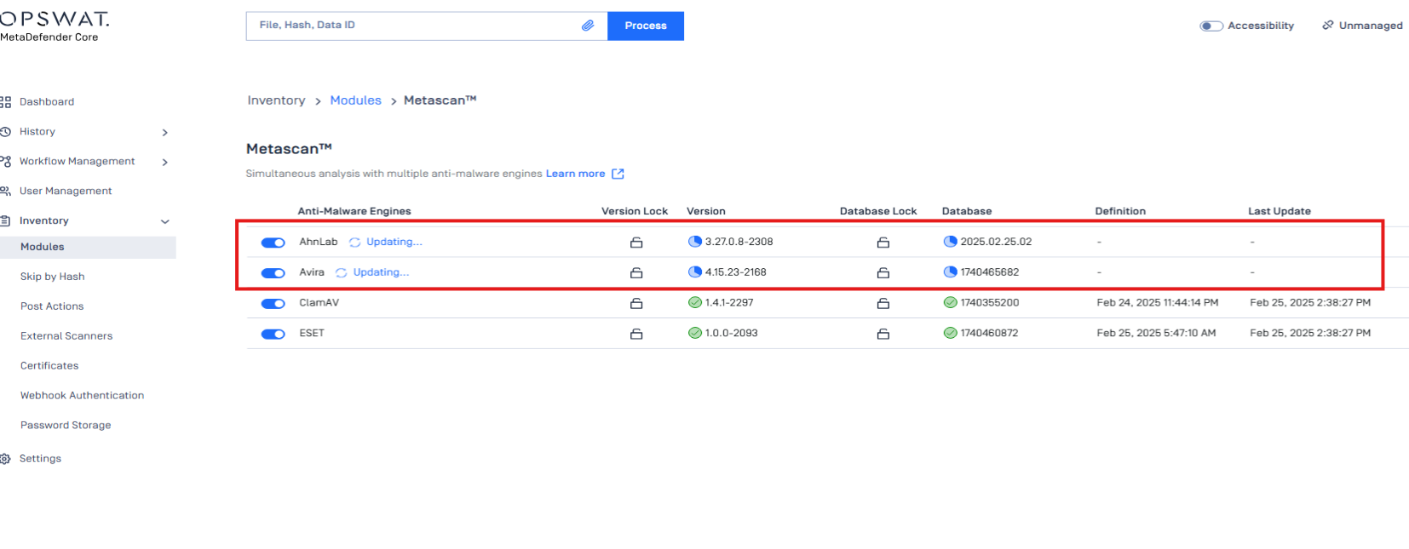This screenshot has height=549, width=1409.
Task: Open Post Actions page
Action: point(52,306)
